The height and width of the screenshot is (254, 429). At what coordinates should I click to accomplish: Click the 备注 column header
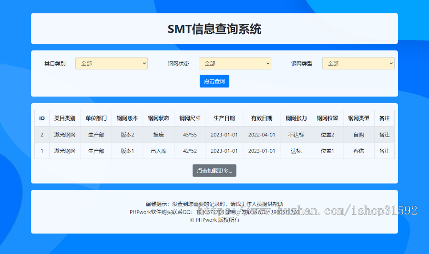point(384,118)
